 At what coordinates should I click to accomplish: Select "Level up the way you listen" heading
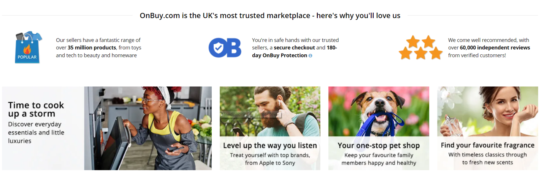(x=270, y=146)
